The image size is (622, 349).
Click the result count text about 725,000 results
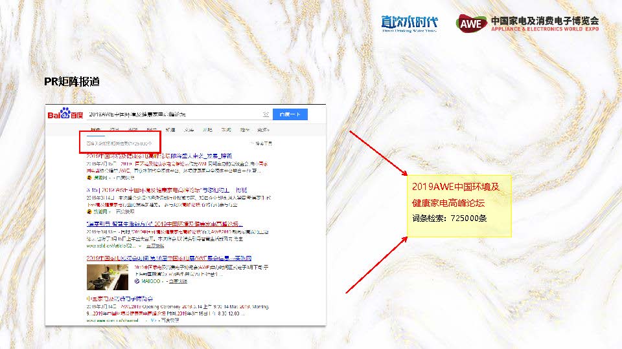click(119, 143)
